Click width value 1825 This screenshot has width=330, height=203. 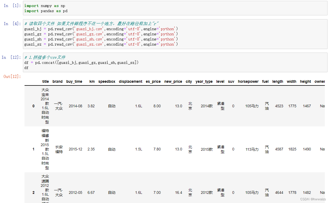point(292,149)
